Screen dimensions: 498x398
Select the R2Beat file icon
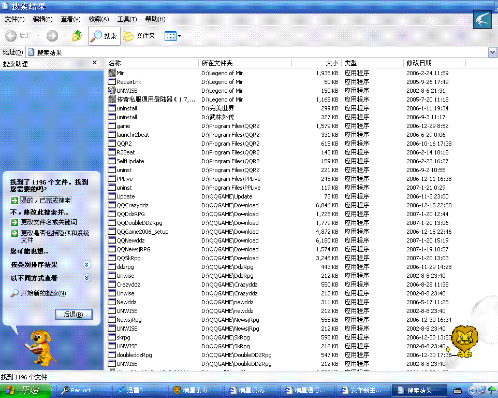click(x=112, y=152)
